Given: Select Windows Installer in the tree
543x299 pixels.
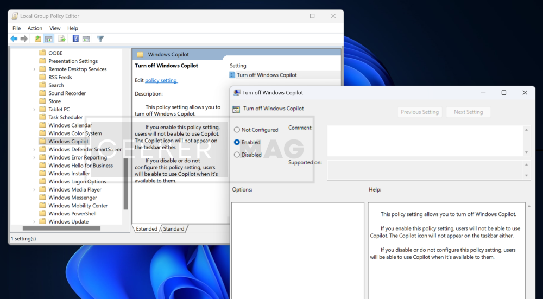Looking at the screenshot, I should 70,174.
